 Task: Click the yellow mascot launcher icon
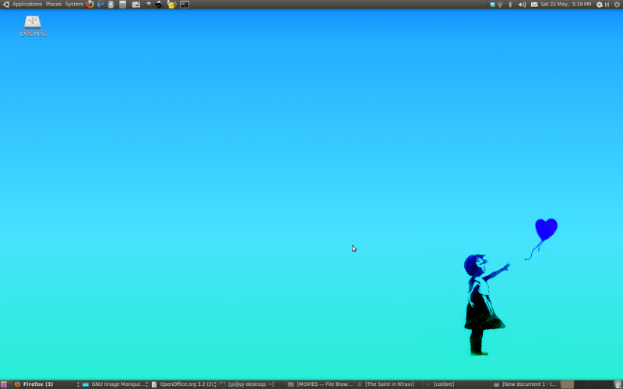[171, 5]
